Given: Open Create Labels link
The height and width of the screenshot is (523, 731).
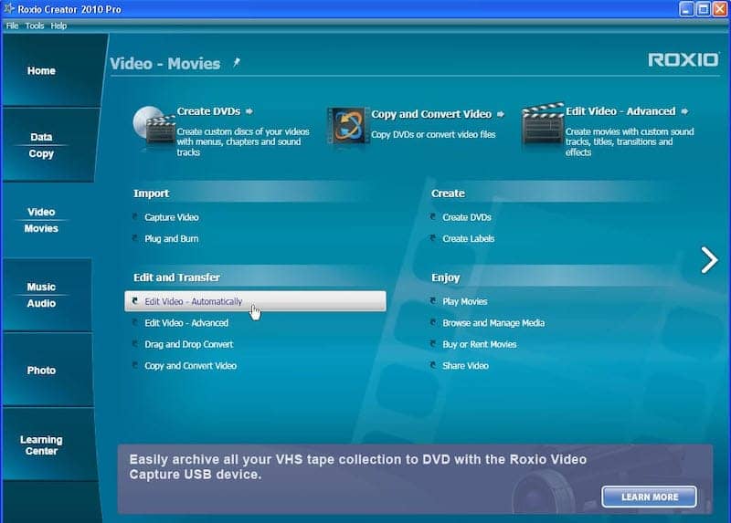Looking at the screenshot, I should click(x=469, y=238).
